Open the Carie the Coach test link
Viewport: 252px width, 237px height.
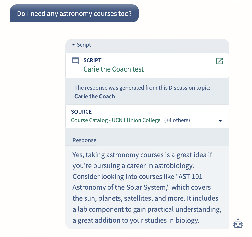click(x=113, y=69)
